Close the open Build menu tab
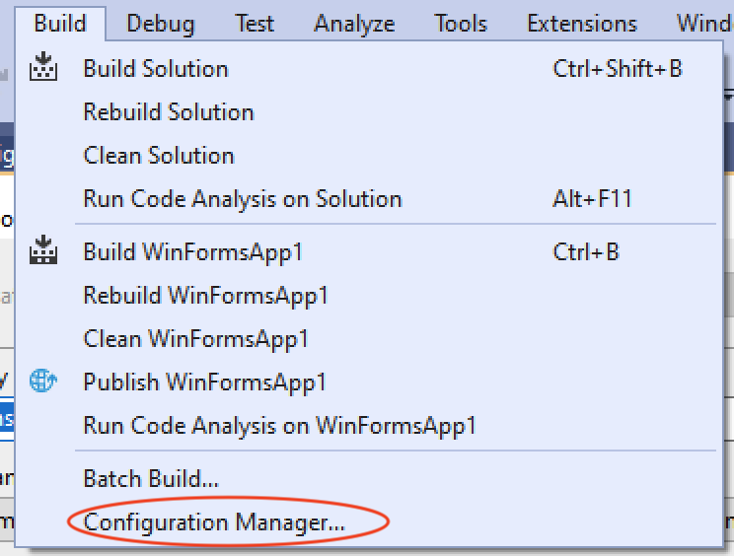Viewport: 734px width, 556px height. (60, 23)
